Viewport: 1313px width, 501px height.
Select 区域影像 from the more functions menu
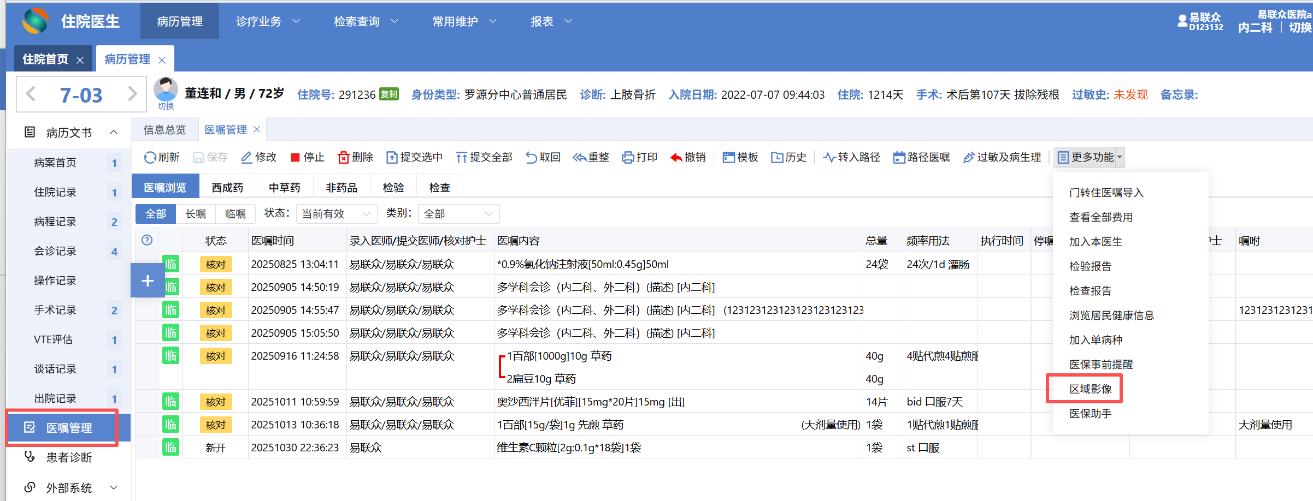(1091, 389)
